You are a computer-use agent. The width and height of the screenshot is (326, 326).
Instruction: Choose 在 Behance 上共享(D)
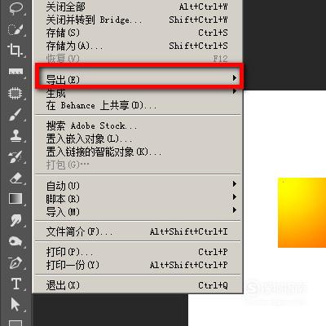tap(138, 105)
